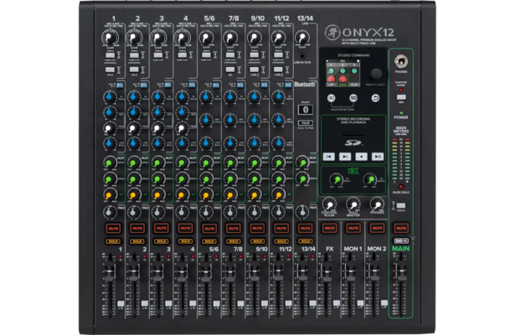Click the green MAIN label

[401, 249]
